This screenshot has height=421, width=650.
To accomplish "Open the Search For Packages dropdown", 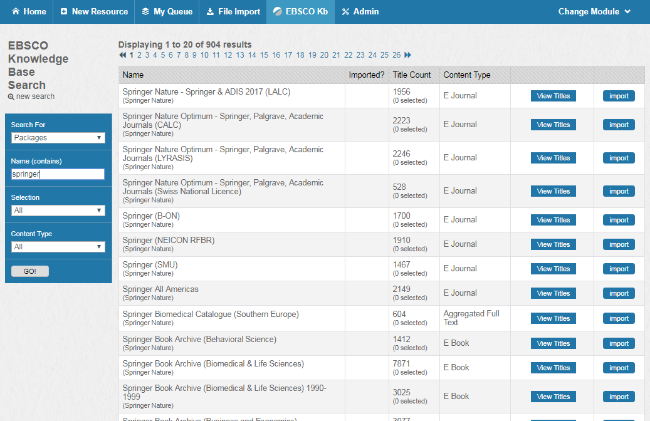I will (58, 138).
